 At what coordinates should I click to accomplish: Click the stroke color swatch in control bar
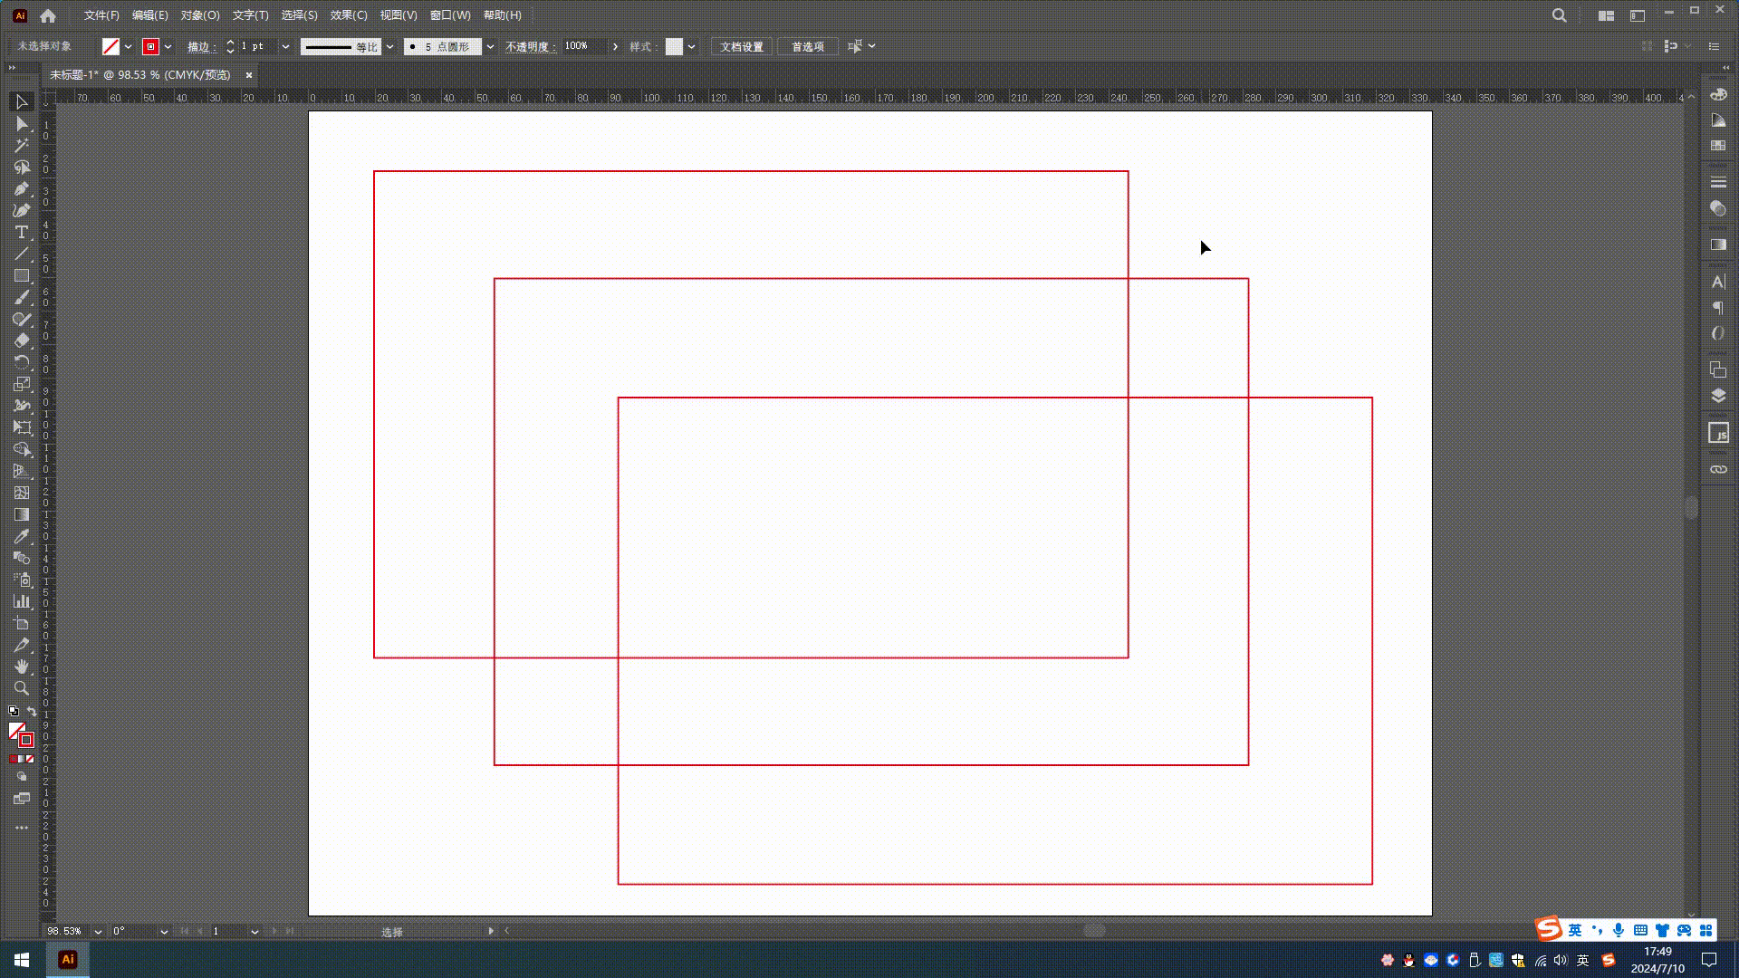pos(150,46)
